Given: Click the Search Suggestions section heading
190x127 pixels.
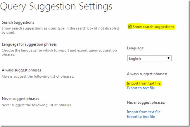Looking at the screenshot, I should [18, 22].
